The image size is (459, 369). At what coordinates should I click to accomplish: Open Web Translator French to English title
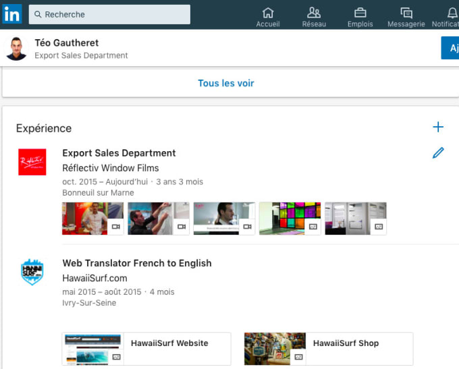pos(137,263)
